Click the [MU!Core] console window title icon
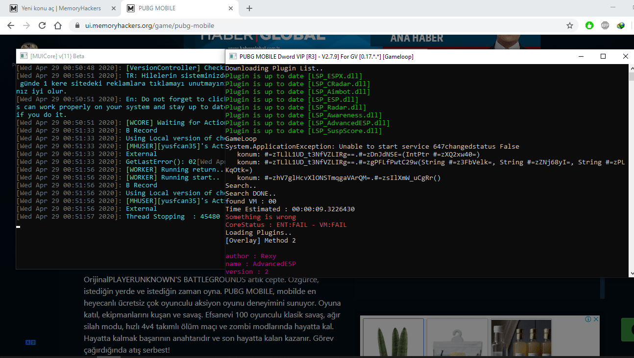Screen dimensions: 634x358 (23, 56)
